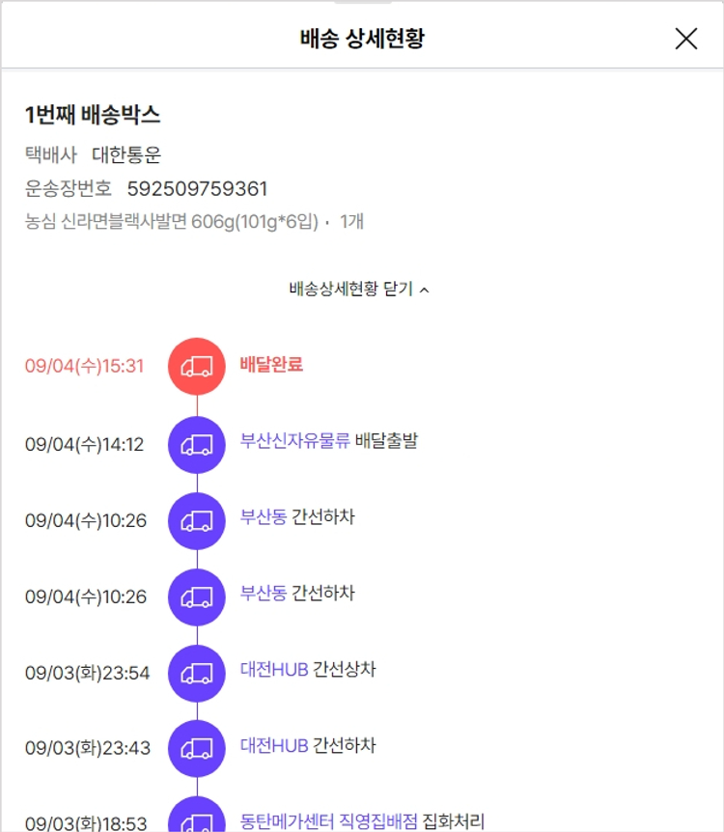Click the truck icon for 부산신자유물류 배달출발

[x=197, y=444]
